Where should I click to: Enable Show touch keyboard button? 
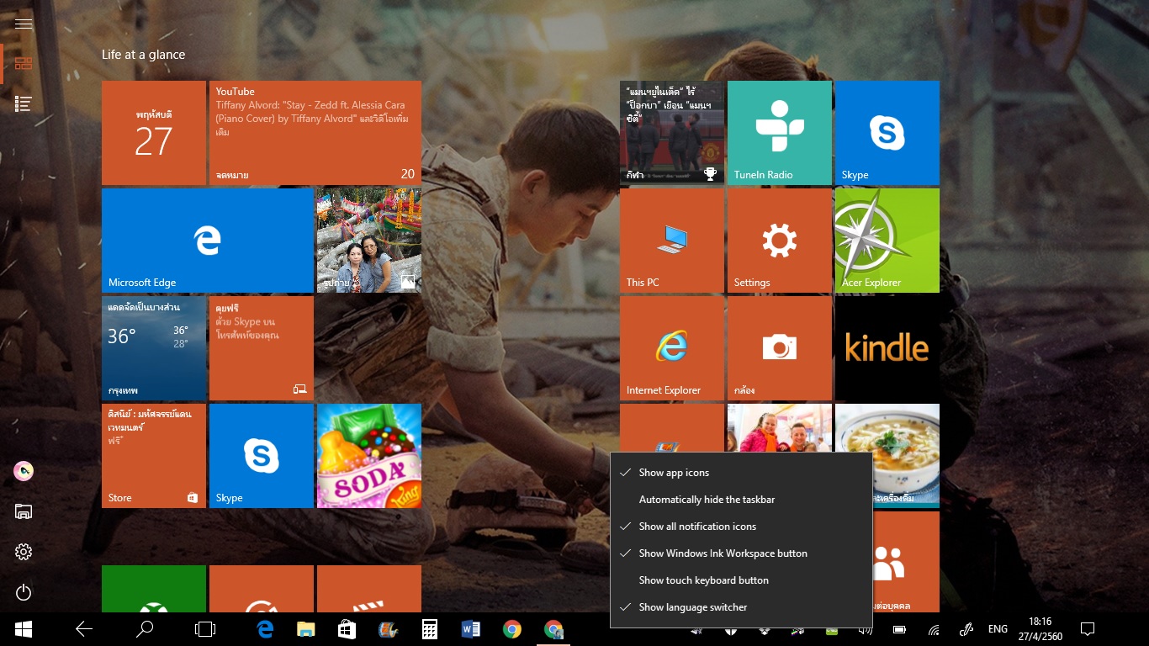[741, 580]
